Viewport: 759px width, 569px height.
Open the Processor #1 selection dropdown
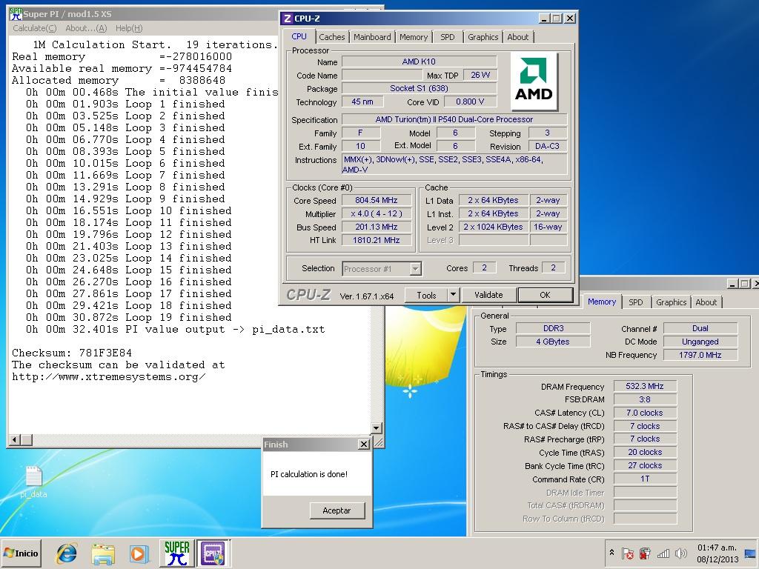[x=382, y=268]
